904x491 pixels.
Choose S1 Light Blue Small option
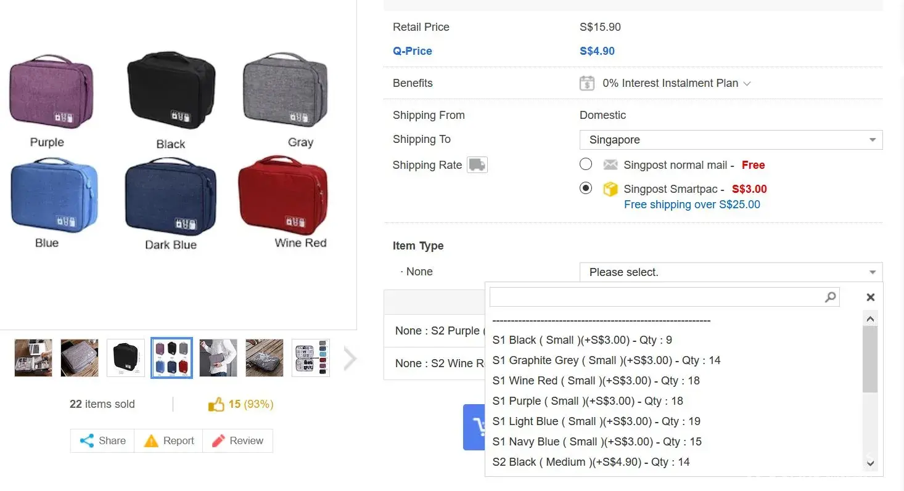pyautogui.click(x=596, y=421)
